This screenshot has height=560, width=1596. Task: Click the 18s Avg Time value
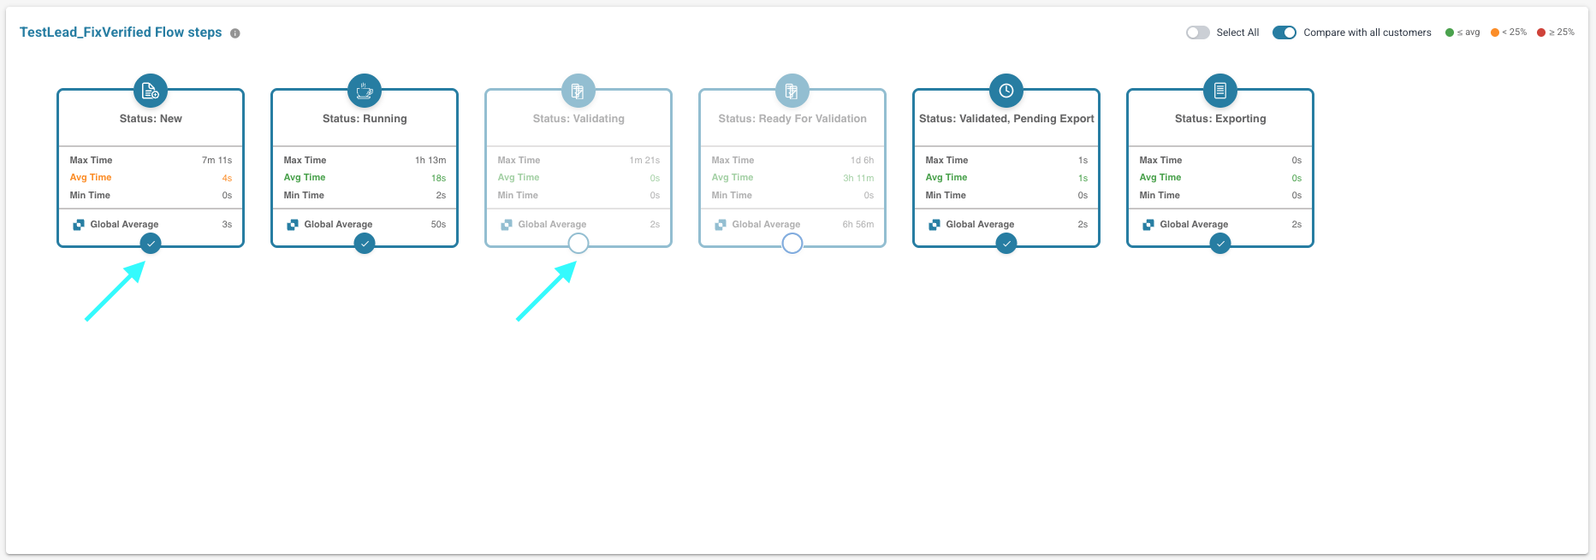point(438,178)
